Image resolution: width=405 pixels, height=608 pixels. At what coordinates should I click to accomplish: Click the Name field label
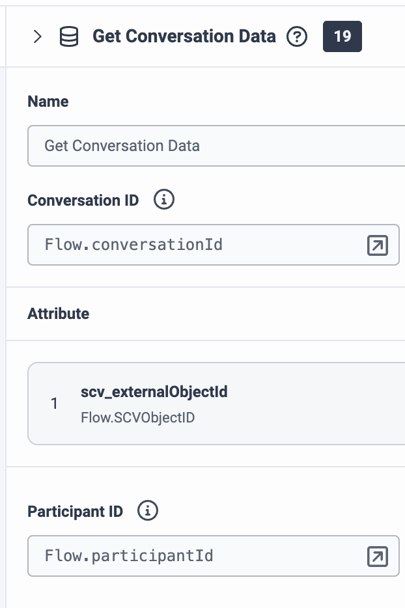48,102
